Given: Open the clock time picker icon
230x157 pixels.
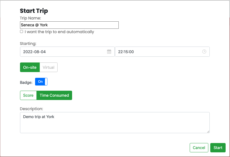Looking at the screenshot, I should (x=204, y=52).
